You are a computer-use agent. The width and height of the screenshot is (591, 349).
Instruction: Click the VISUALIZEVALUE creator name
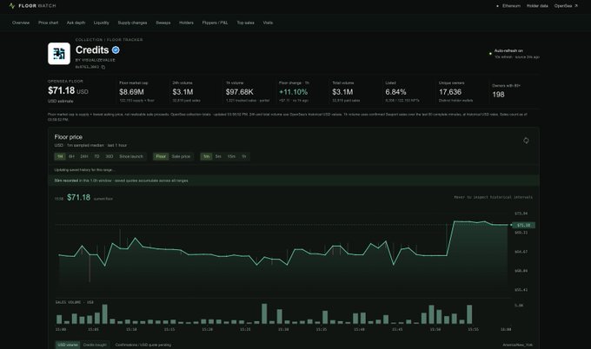pyautogui.click(x=98, y=60)
